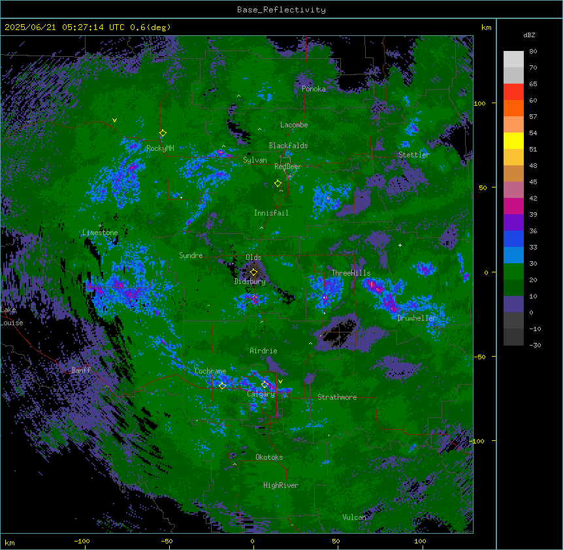
Task: Click the -30 value in the dBZ legend
Action: coord(535,345)
